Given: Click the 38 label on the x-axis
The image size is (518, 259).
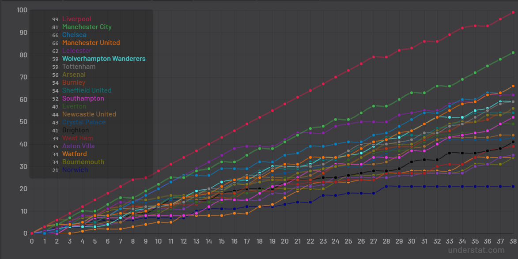Looking at the screenshot, I should (513, 241).
